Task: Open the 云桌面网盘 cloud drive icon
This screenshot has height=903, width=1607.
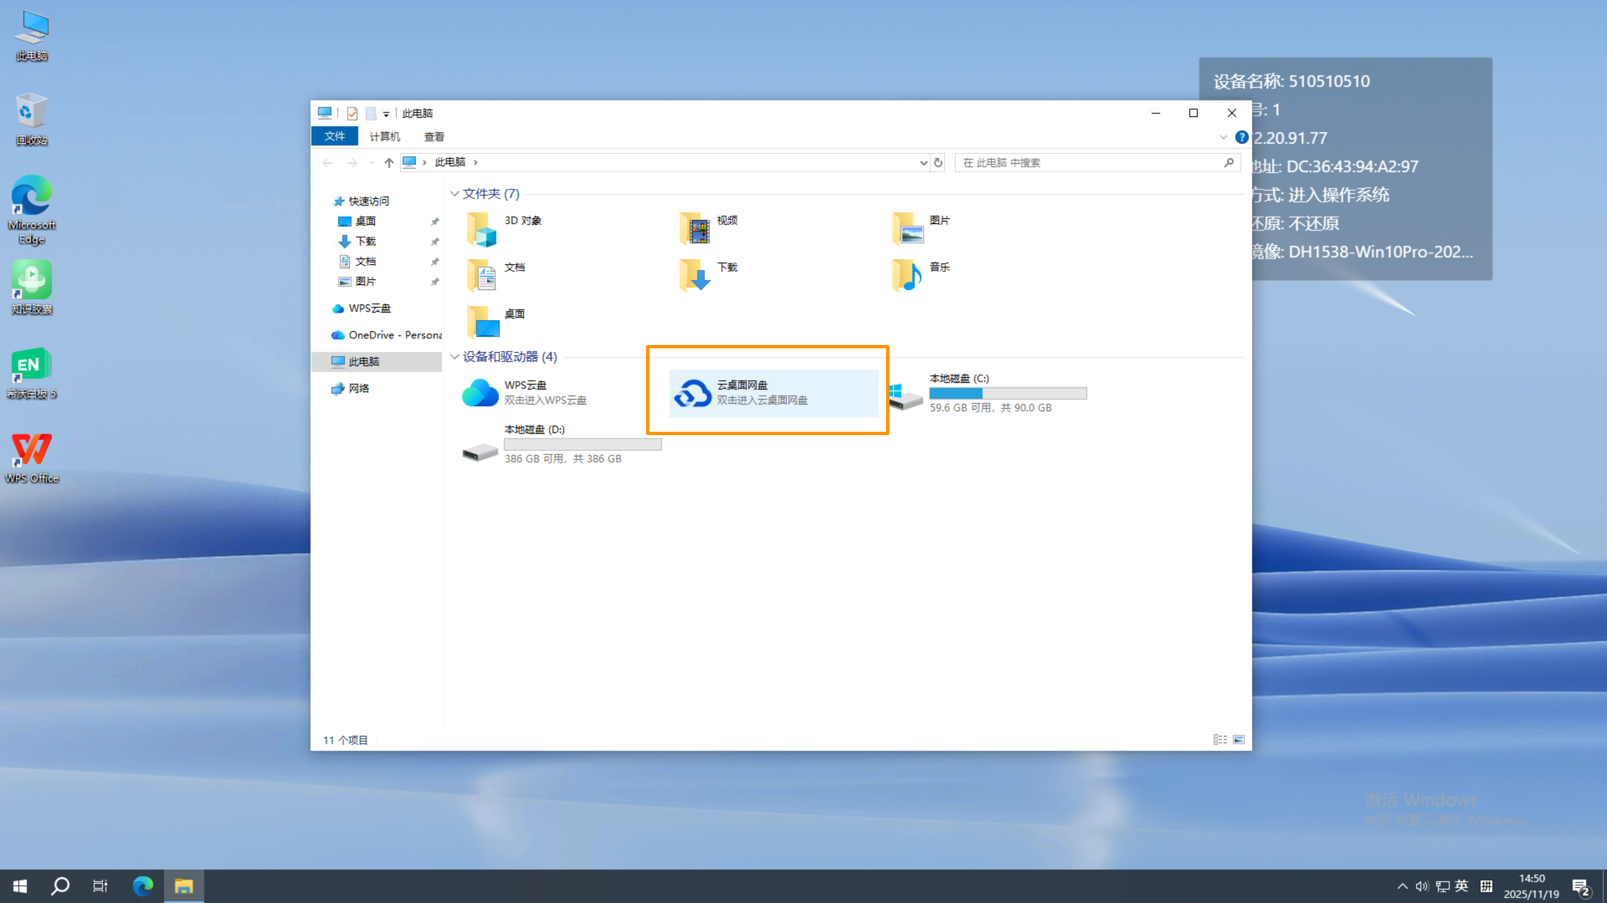Action: coord(693,393)
